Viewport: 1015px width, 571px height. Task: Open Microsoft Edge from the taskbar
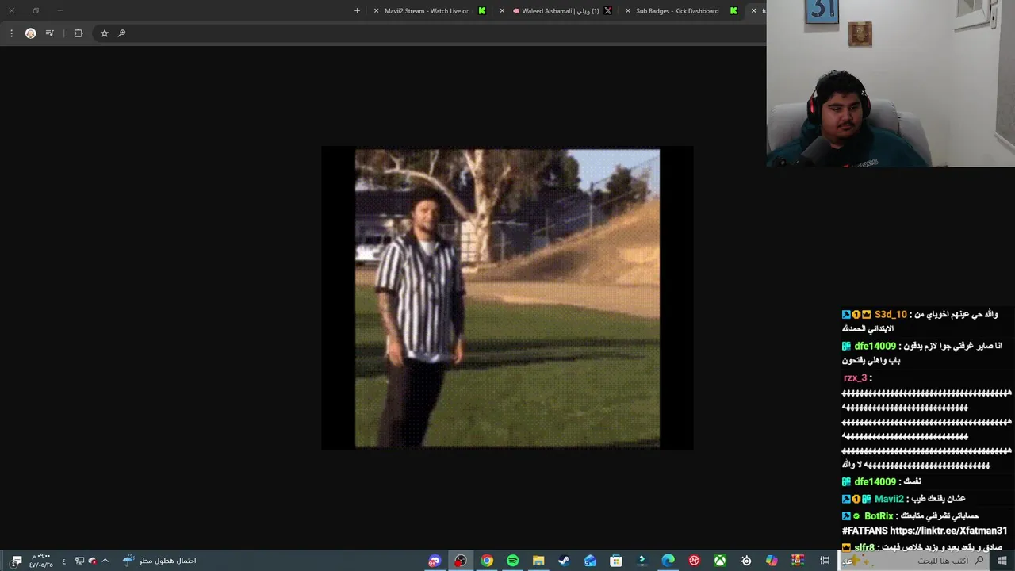click(668, 561)
